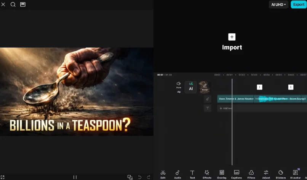Screen dimensions: 307x180
Task: Select the Text tool
Action: click(192, 174)
